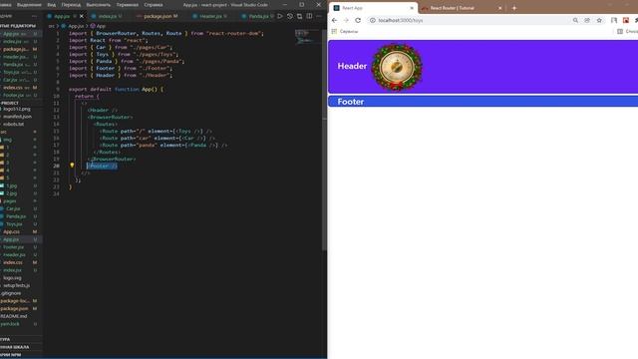Open the timeline history icon in editor toolbar
The width and height of the screenshot is (638, 359).
(290, 16)
